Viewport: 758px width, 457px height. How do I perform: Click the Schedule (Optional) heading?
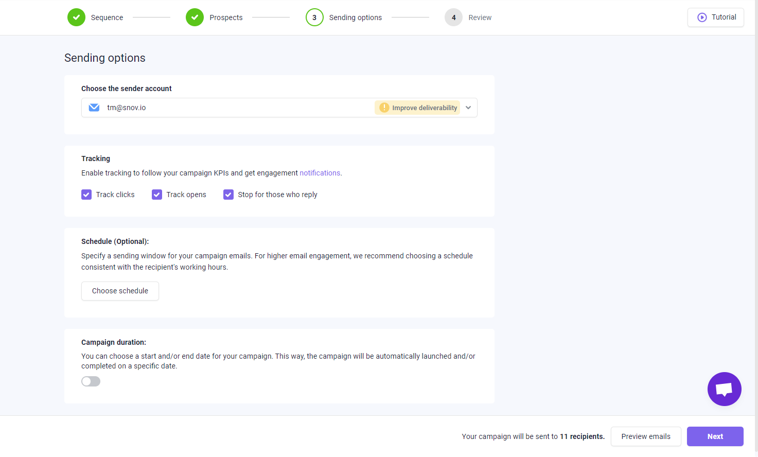pyautogui.click(x=115, y=241)
